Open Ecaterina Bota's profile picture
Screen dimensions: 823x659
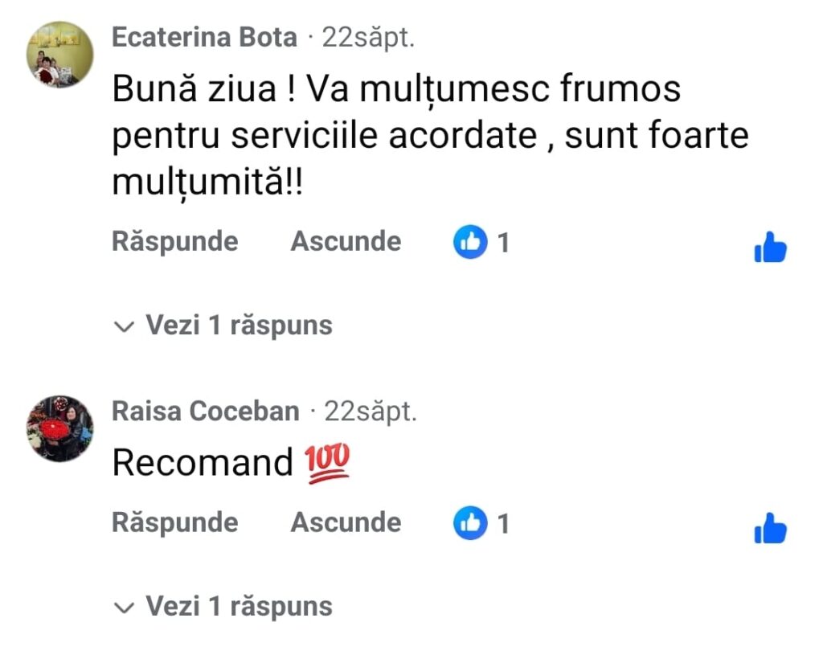pos(60,55)
